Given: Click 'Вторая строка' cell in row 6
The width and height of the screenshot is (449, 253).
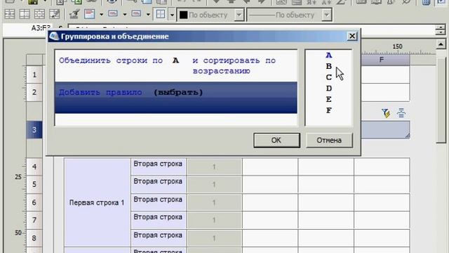Looking at the screenshot, I should (x=158, y=202).
